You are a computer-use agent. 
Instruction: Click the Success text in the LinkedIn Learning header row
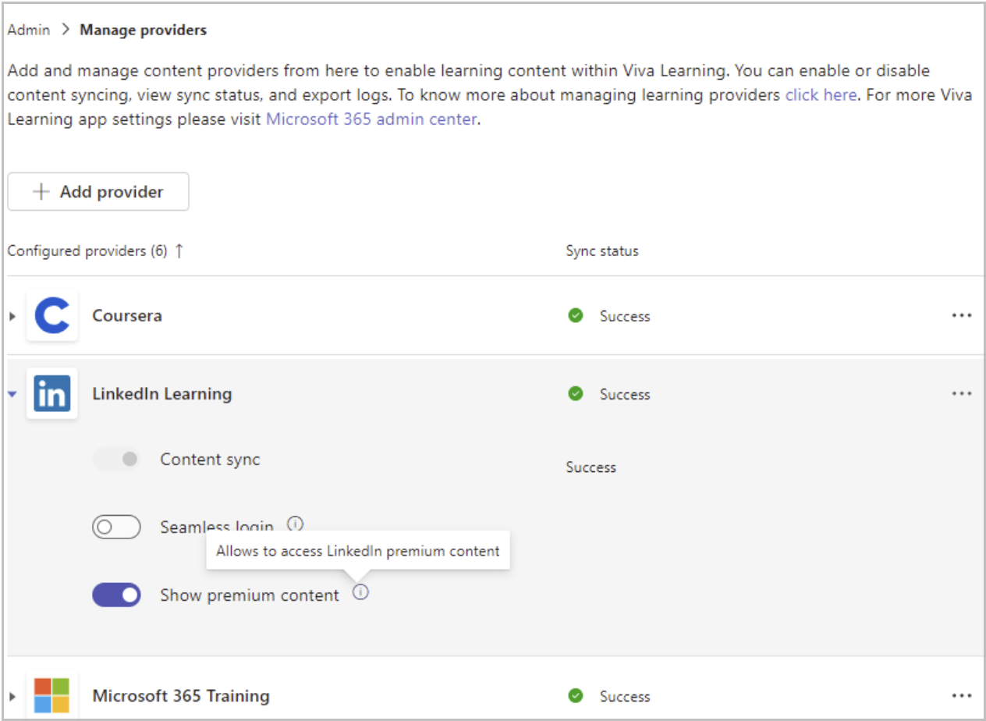click(625, 394)
